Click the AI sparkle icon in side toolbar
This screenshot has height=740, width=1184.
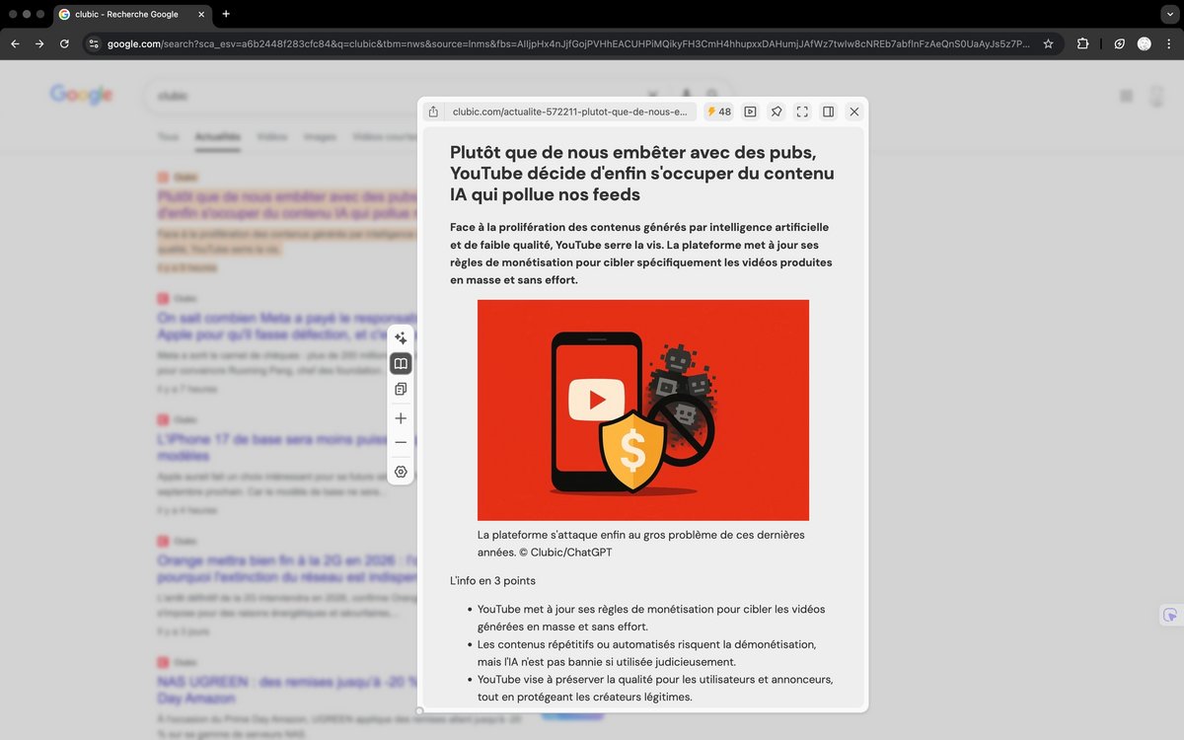(401, 338)
